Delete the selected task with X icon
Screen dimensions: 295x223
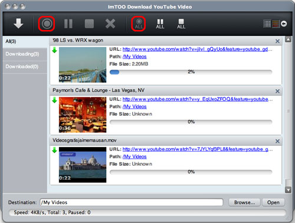pyautogui.click(x=110, y=24)
